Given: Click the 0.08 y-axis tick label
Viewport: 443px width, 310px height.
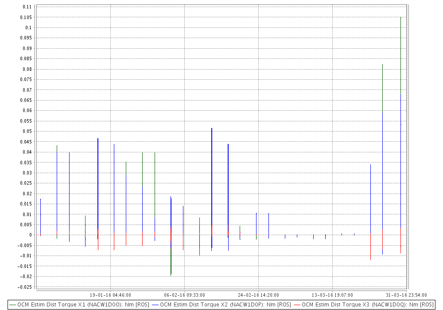Looking at the screenshot, I should (27, 69).
